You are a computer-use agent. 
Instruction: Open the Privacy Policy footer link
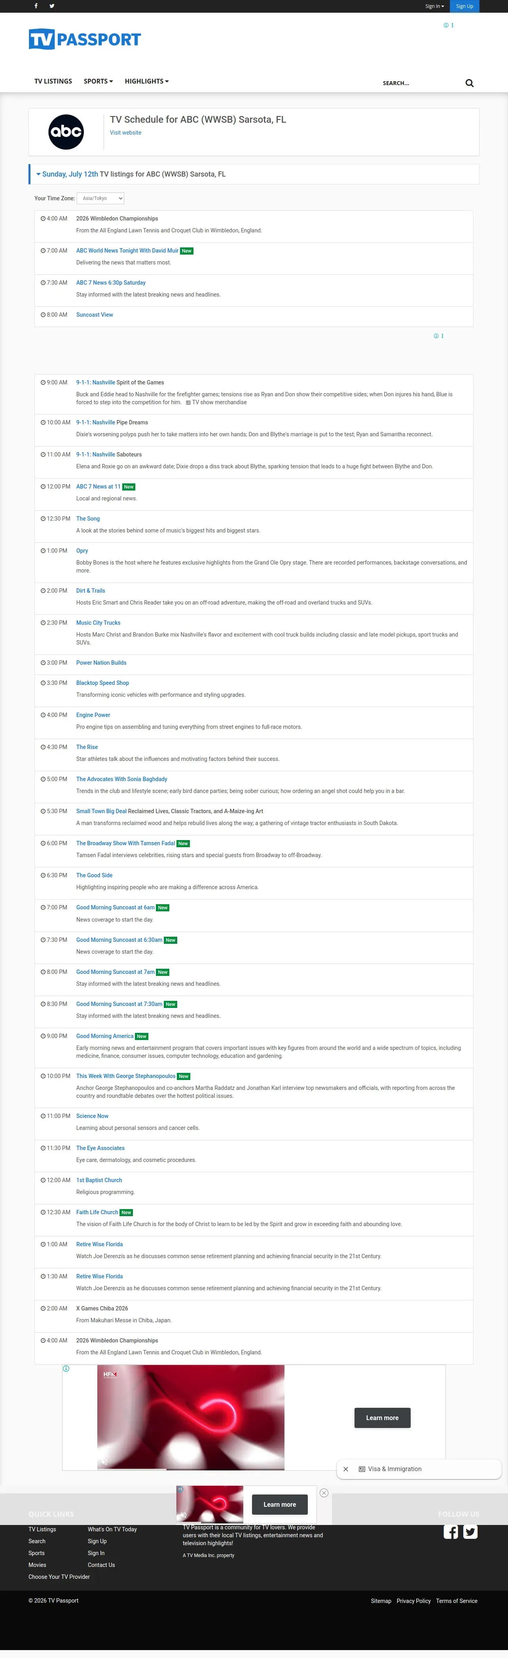pyautogui.click(x=413, y=1601)
